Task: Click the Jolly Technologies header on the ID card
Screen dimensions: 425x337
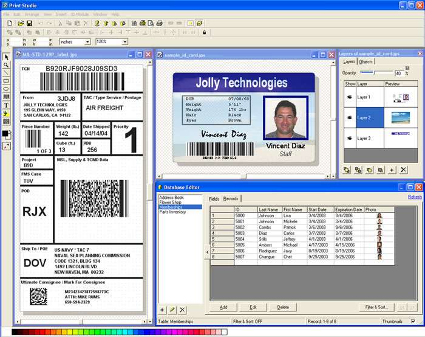Action: pyautogui.click(x=242, y=83)
